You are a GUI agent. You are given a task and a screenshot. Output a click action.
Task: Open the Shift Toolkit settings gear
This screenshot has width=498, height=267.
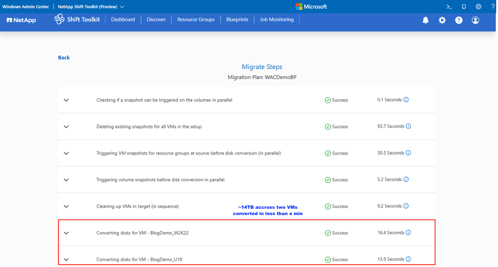(442, 20)
